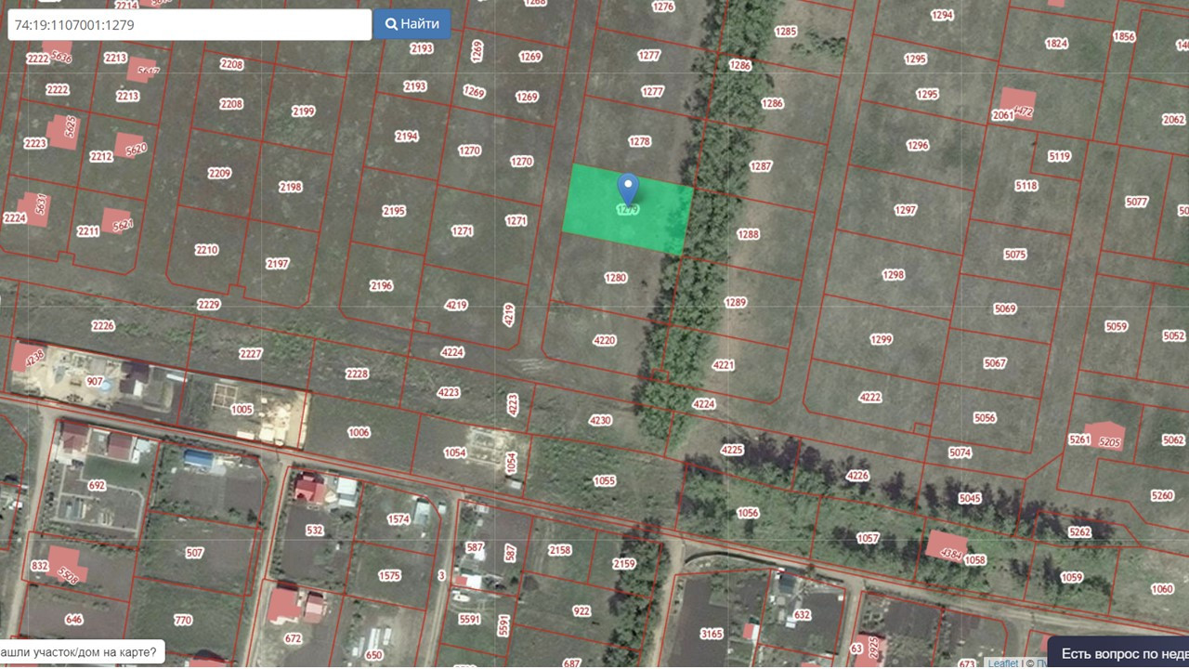Select parcel label 5261
This screenshot has height=669, width=1189.
pos(1079,439)
